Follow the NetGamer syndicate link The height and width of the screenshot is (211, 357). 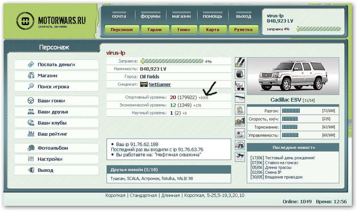[160, 84]
